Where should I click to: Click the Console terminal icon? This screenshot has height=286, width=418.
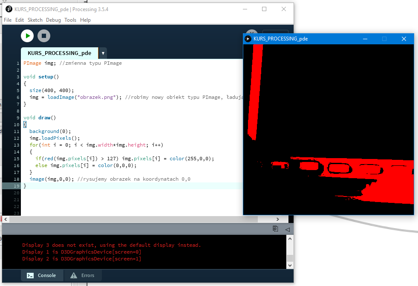(x=30, y=276)
